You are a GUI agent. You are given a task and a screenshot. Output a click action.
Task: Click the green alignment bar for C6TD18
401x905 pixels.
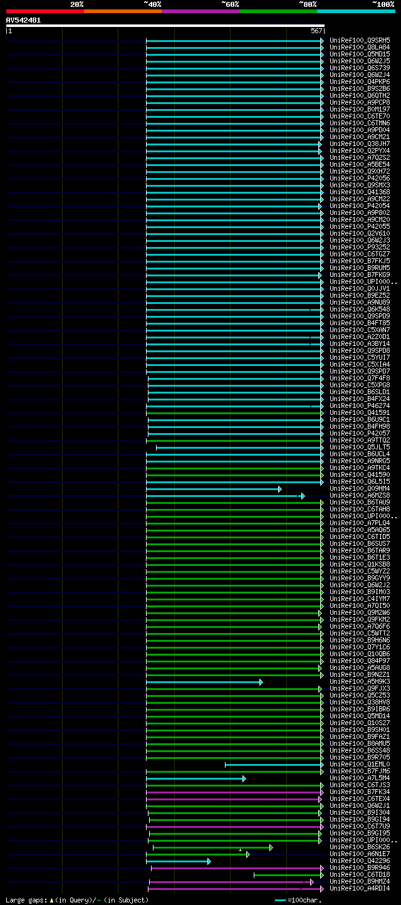pyautogui.click(x=289, y=875)
